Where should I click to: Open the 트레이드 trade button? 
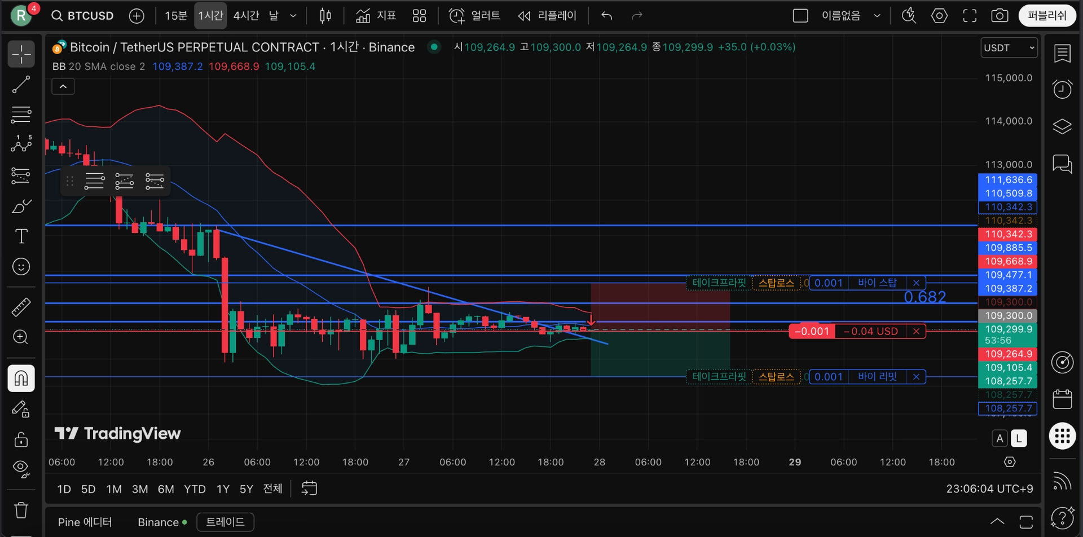click(x=225, y=522)
